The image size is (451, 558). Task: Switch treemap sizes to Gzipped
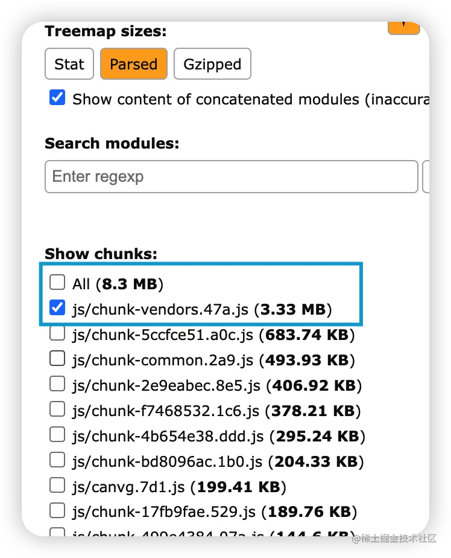[x=212, y=64]
